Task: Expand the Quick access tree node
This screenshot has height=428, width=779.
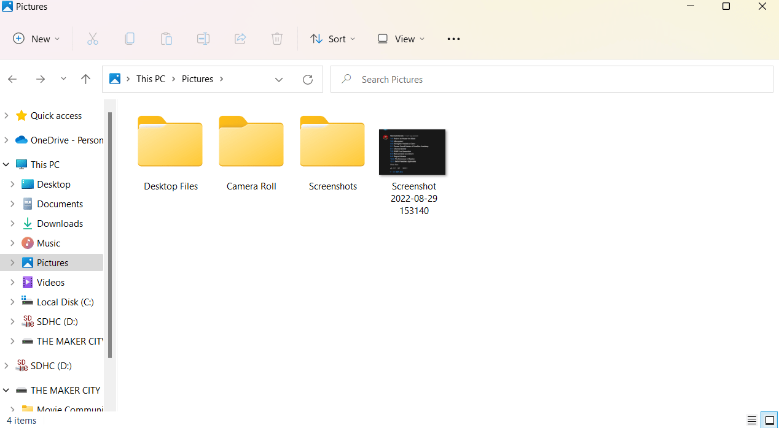Action: pos(6,115)
